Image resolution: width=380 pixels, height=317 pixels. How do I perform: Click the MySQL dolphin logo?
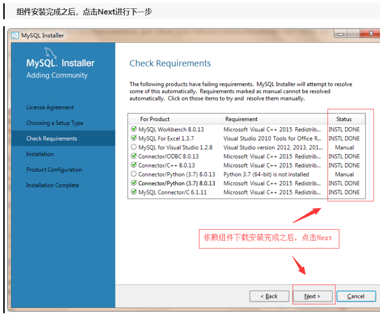[x=50, y=53]
